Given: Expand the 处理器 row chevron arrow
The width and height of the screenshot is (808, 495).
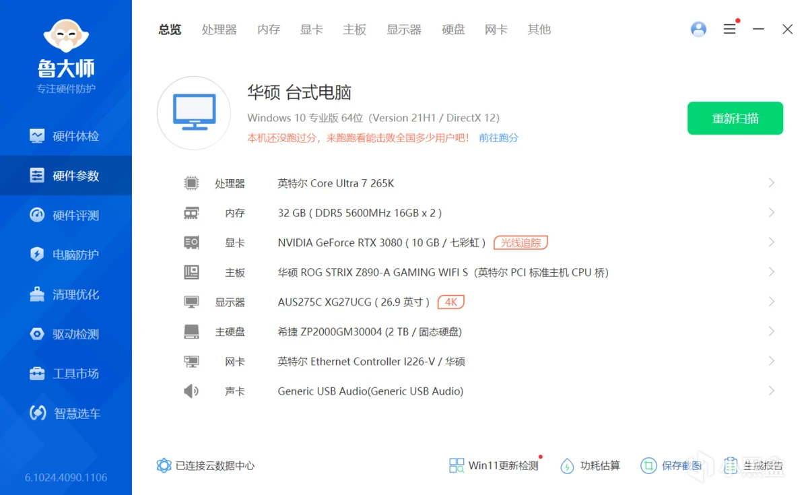Looking at the screenshot, I should (771, 183).
